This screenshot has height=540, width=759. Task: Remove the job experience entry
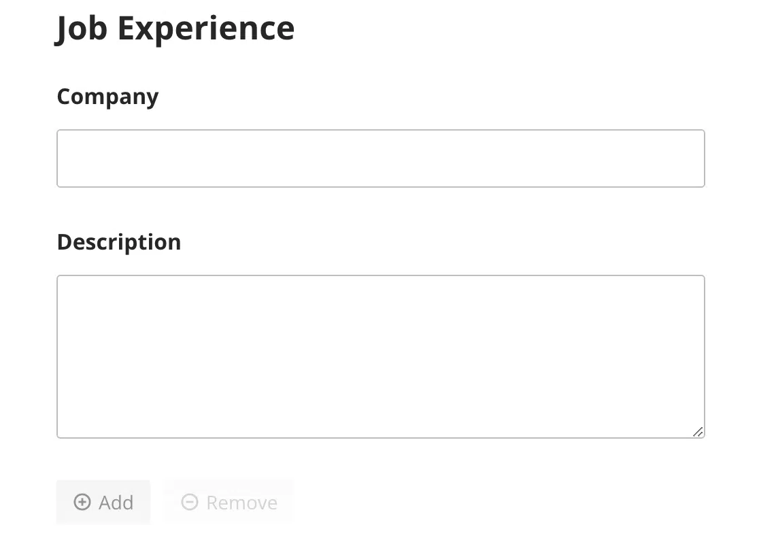coord(229,503)
